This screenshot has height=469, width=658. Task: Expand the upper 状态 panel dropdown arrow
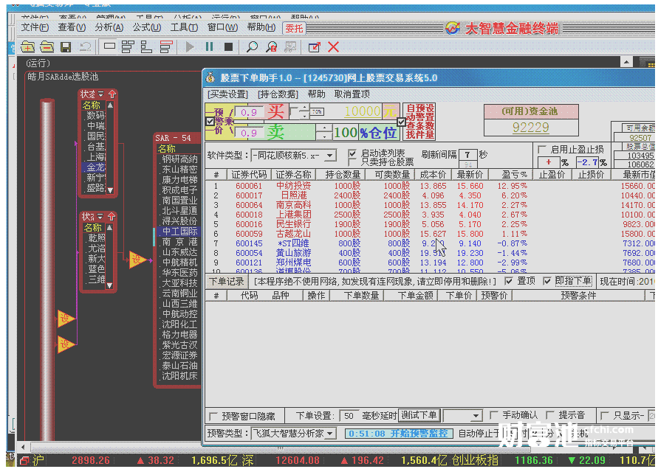point(100,94)
